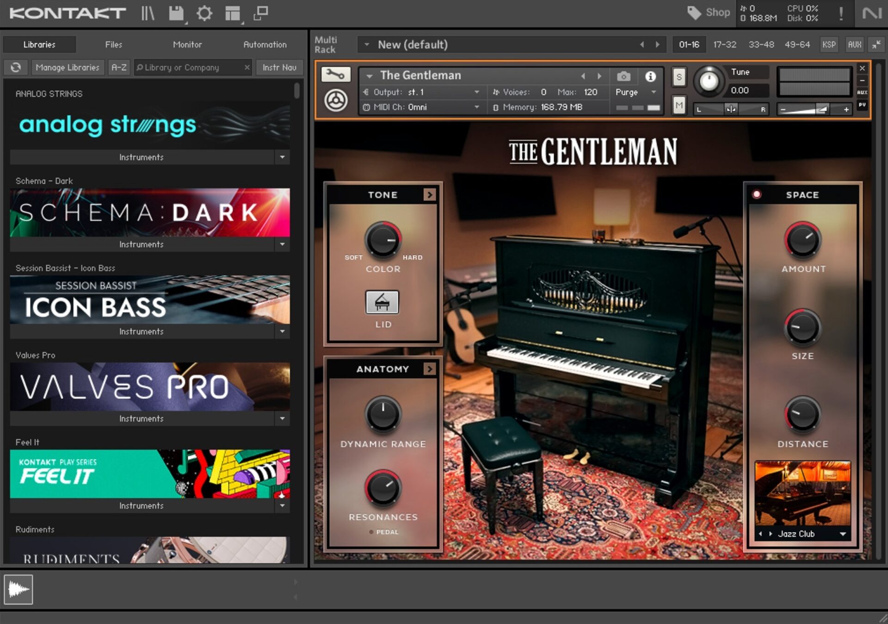This screenshot has height=624, width=888.
Task: Click the info icon in the instrument header
Action: pos(651,77)
